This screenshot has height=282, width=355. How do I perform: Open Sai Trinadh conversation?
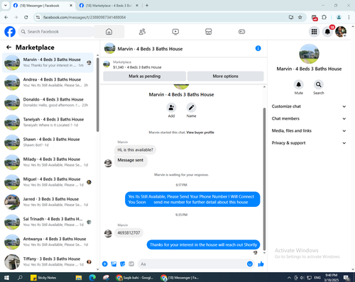[x=48, y=222]
